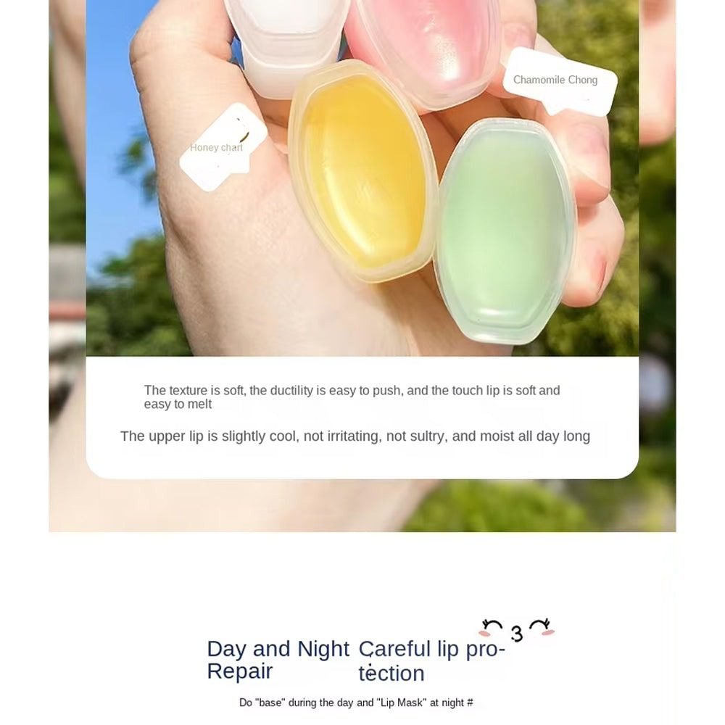Click the texture is soft description line
Image resolution: width=725 pixels, height=725 pixels.
352,397
